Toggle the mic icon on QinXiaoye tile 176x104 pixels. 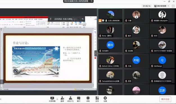pos(152,66)
